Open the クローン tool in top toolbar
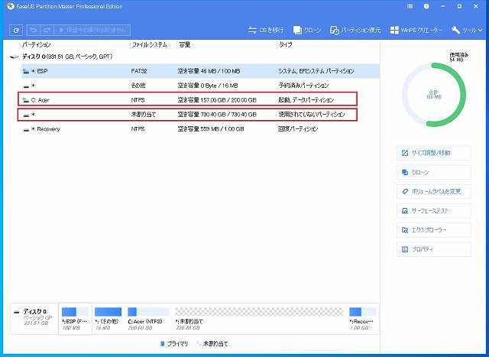The width and height of the screenshot is (489, 357). (307, 31)
